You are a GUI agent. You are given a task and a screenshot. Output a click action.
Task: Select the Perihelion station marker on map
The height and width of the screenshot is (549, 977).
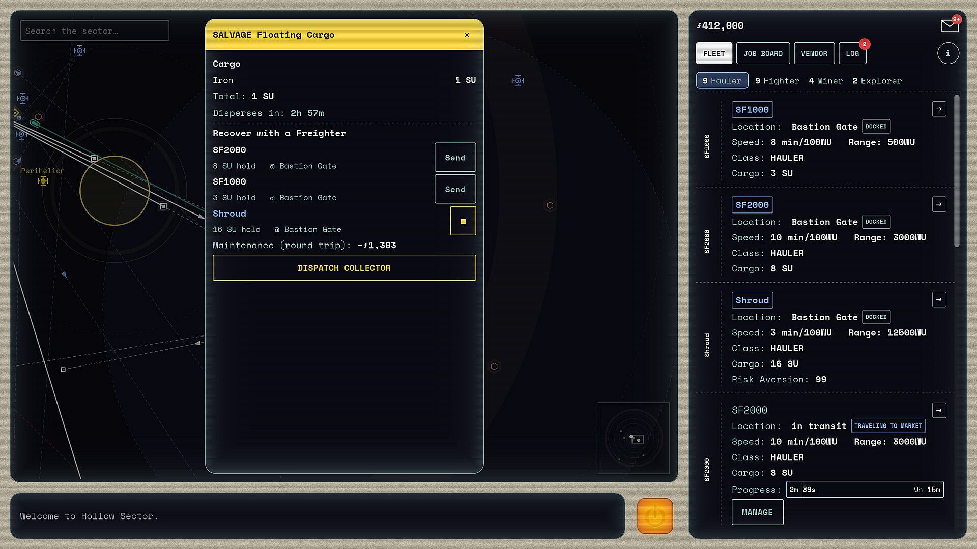tap(43, 181)
